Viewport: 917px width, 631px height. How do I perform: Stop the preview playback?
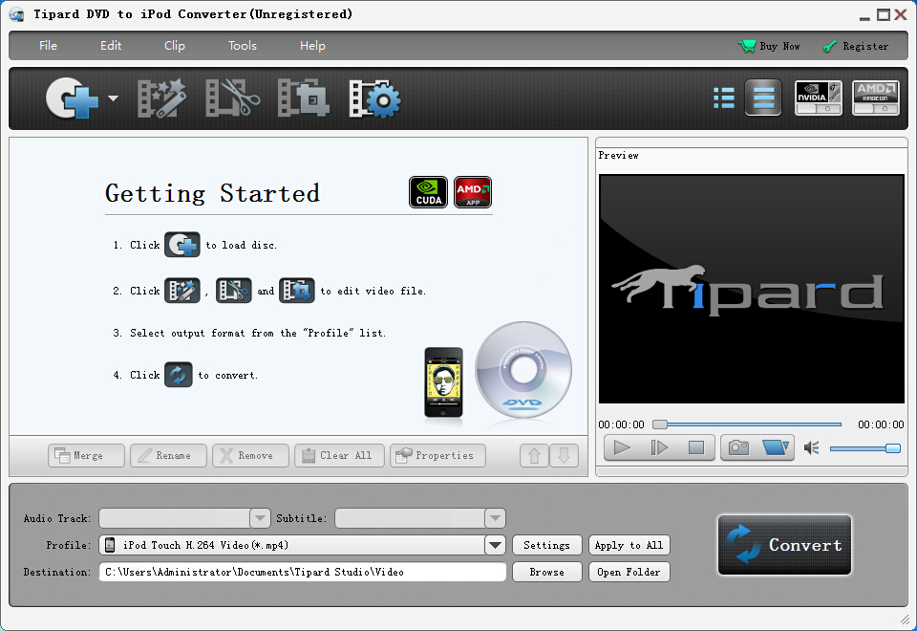696,447
